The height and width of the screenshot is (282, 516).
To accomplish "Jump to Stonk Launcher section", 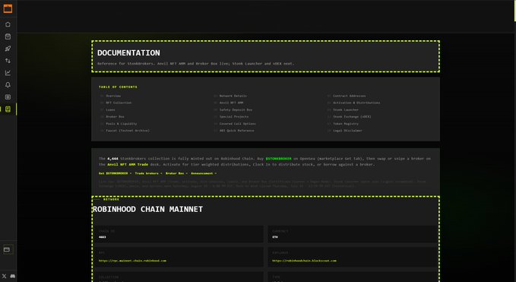I will (x=346, y=109).
